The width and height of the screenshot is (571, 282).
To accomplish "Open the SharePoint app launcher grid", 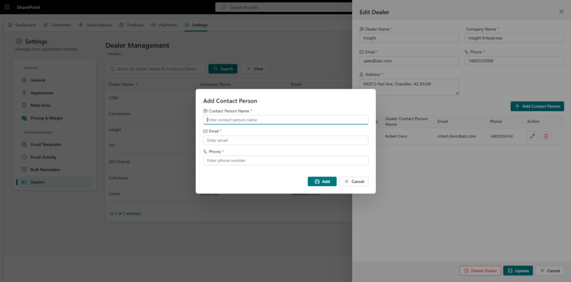I will coord(7,7).
